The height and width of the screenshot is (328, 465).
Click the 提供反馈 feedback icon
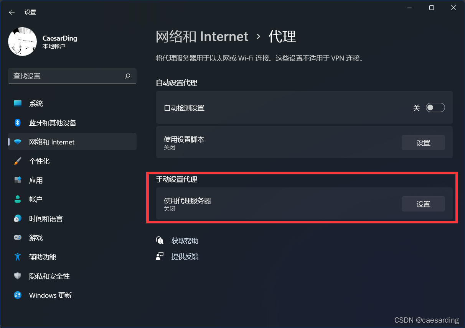(x=160, y=256)
